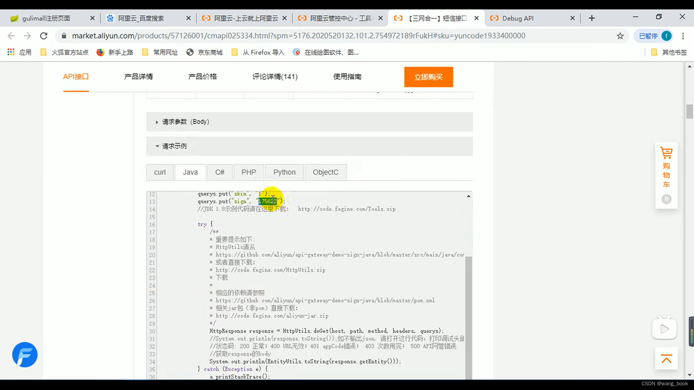Open the 应用 apps bookmark
Viewport: 694px width, 390px height.
20,52
